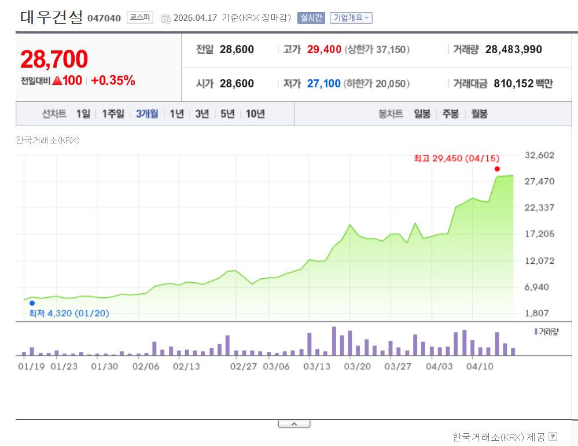Viewport: 578px width, 446px height.
Task: Click the blue 최저 4,320 marker dot
Action: [32, 303]
